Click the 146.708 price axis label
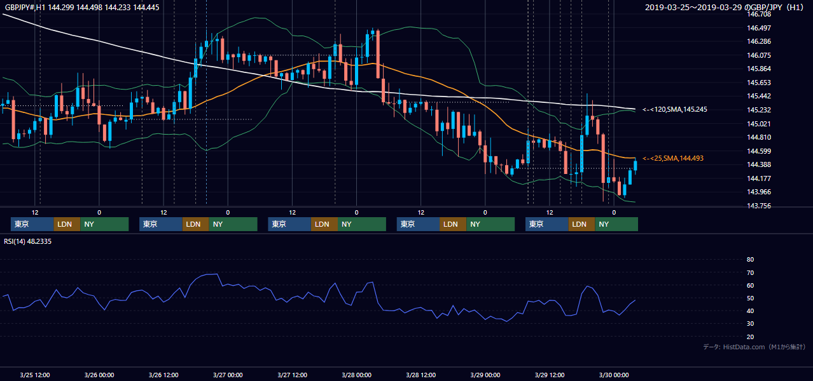This screenshot has width=813, height=381. click(x=759, y=14)
